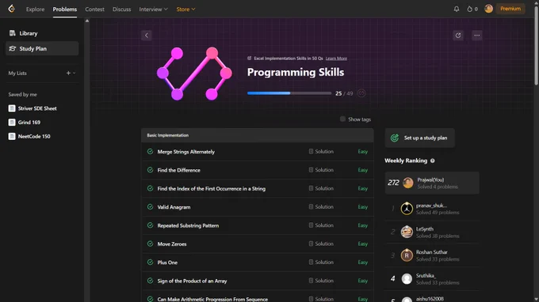Open Solution for Find the Difference
The height and width of the screenshot is (302, 539).
321,170
